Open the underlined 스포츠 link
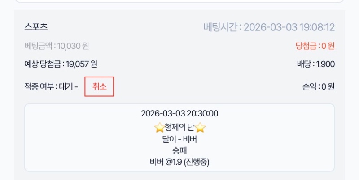The height and width of the screenshot is (180, 359). point(36,27)
